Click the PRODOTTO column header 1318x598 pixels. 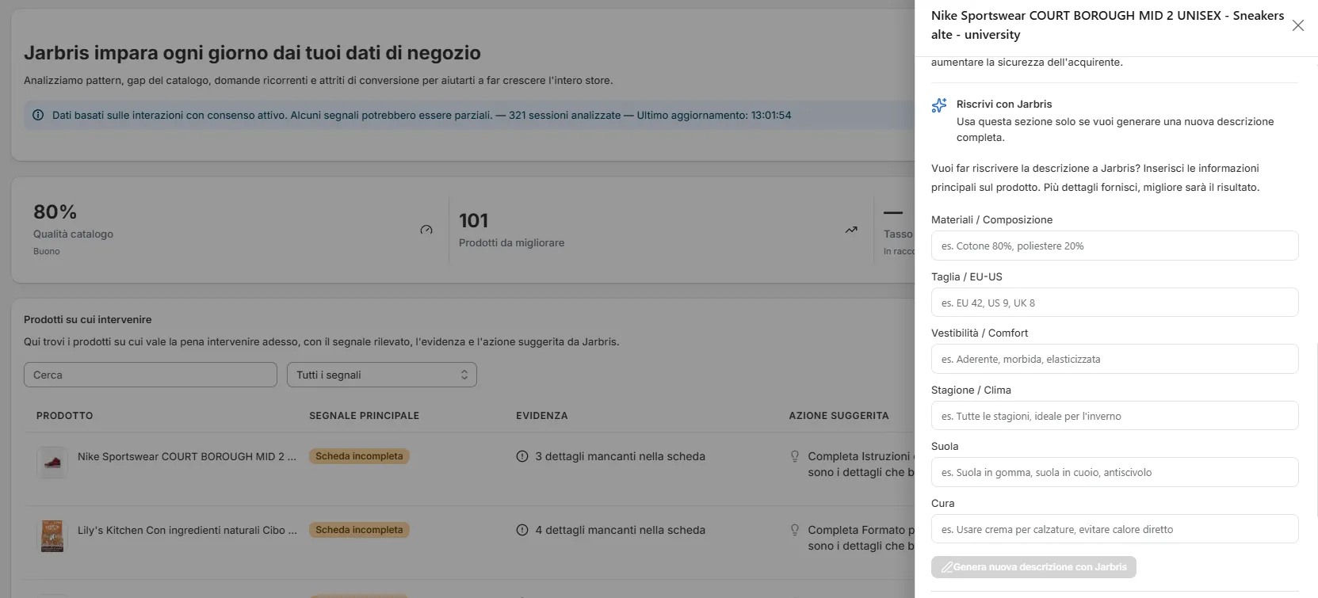(x=65, y=416)
